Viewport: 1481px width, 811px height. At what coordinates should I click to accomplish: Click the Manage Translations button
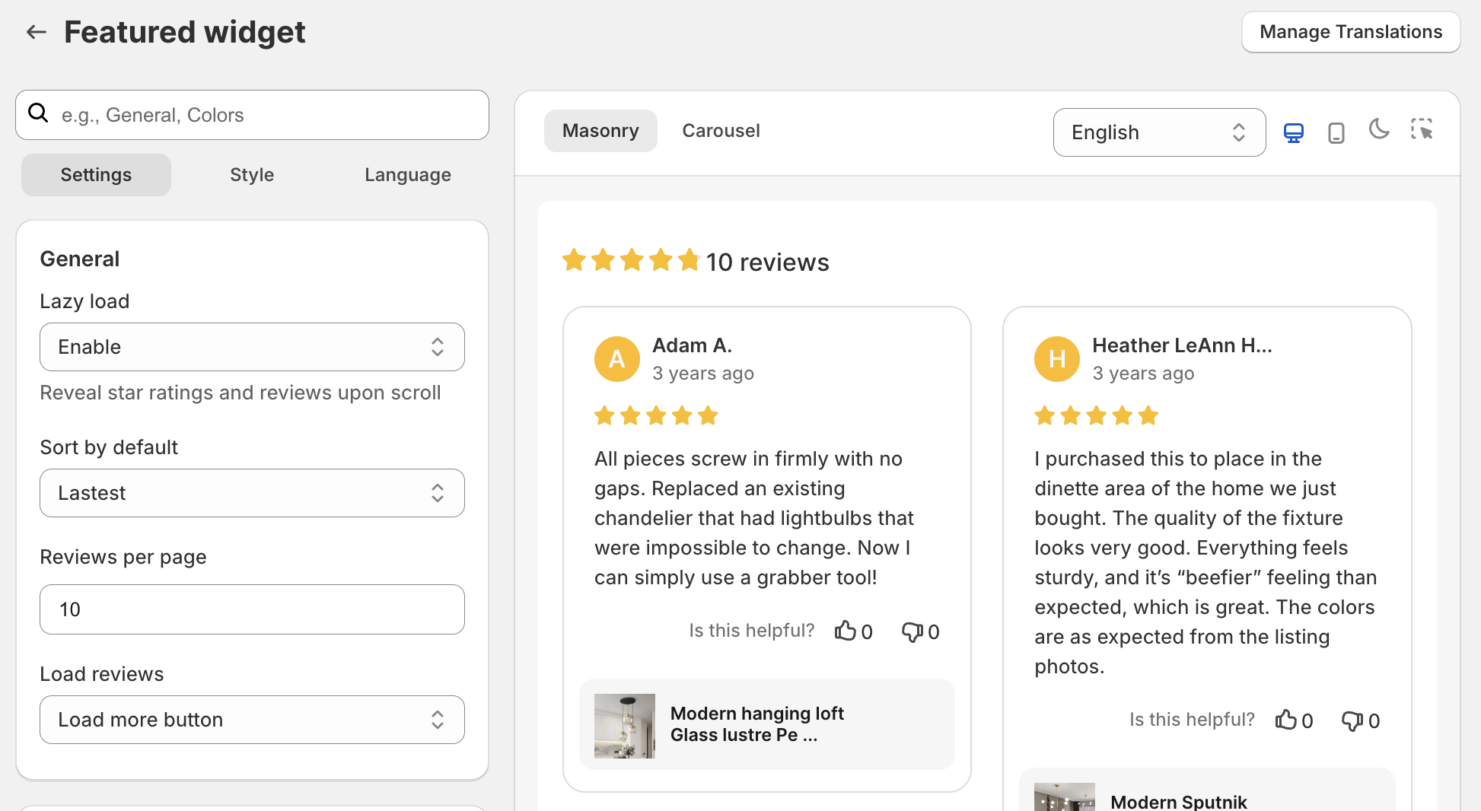coord(1351,32)
